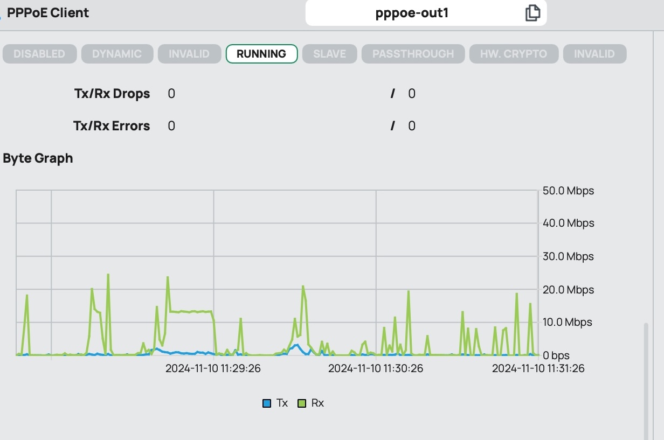Click the copy icon beside pppoe-out1

coord(532,13)
